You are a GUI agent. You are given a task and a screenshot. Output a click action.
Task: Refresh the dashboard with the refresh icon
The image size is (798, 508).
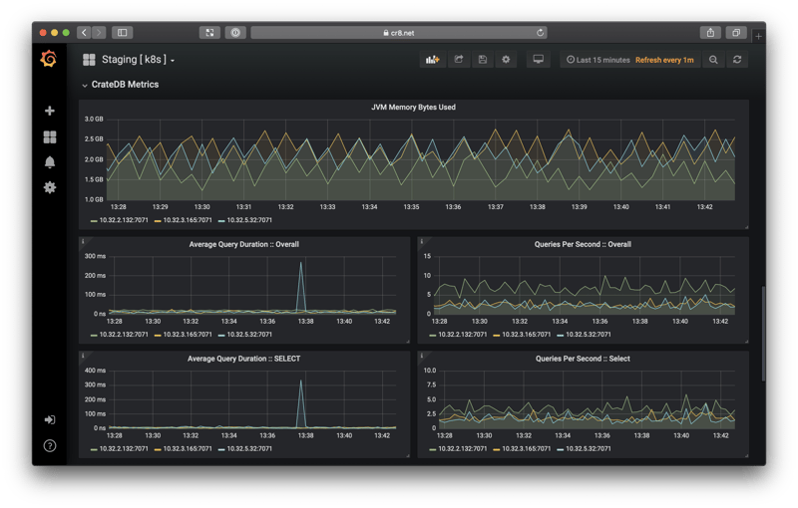tap(737, 60)
